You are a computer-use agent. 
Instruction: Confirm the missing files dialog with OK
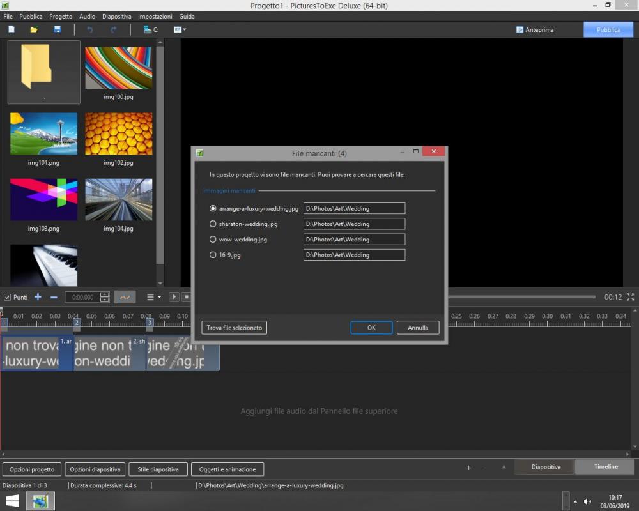pyautogui.click(x=371, y=328)
